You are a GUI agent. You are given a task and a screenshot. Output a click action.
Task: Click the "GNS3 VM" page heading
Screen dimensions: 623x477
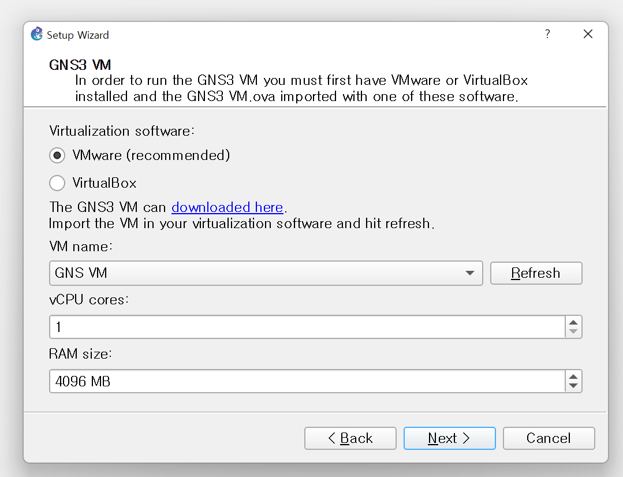click(80, 65)
